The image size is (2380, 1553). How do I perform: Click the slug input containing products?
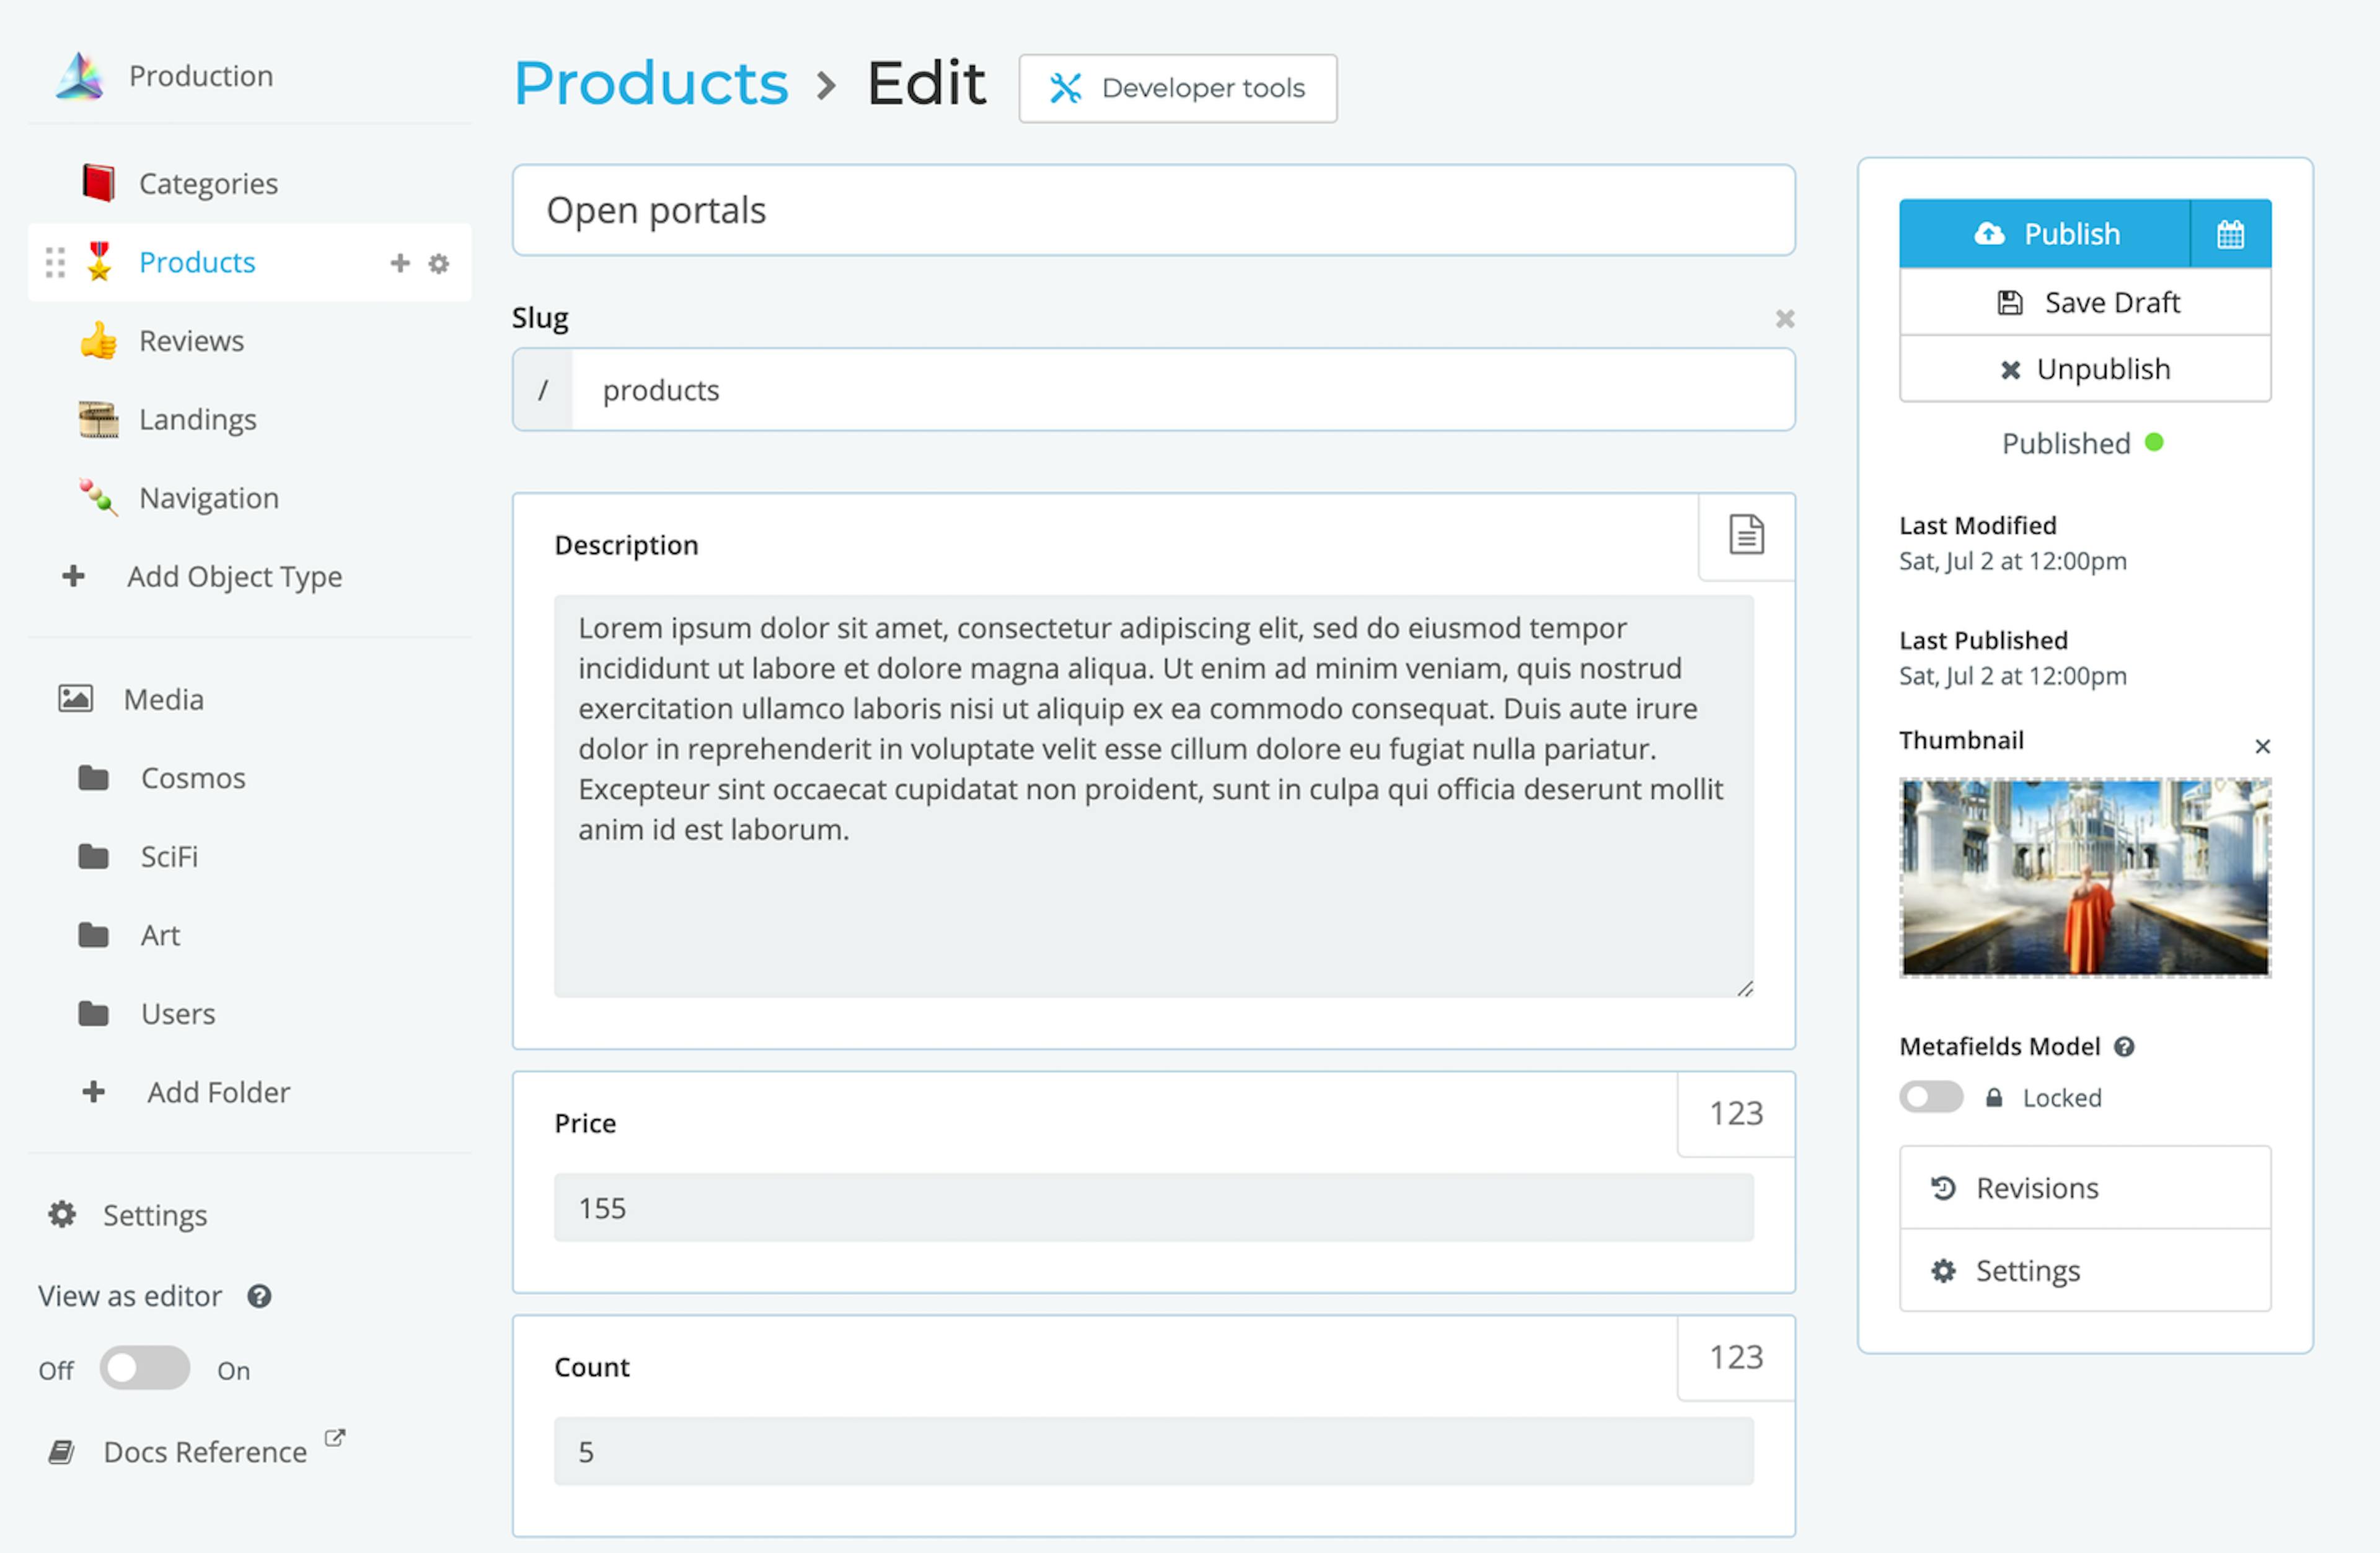[1182, 390]
